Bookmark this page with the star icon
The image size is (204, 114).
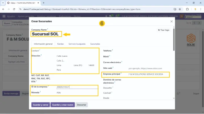pos(180,9)
